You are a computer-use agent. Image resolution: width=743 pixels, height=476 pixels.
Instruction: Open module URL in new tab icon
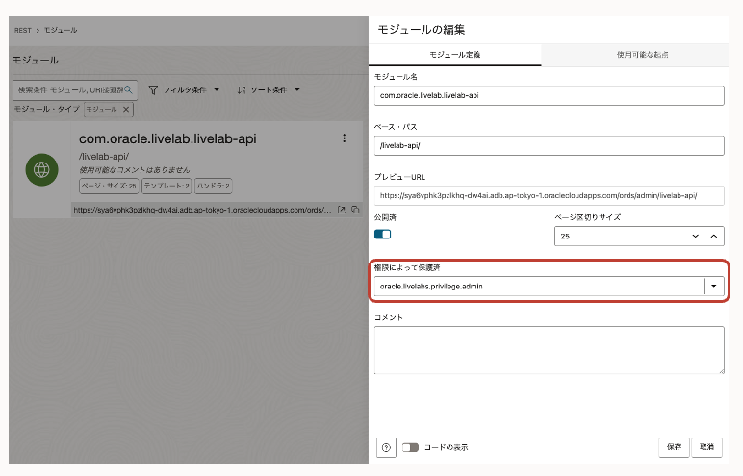tap(341, 210)
